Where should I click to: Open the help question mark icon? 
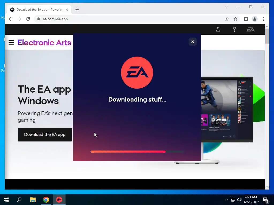234,29
